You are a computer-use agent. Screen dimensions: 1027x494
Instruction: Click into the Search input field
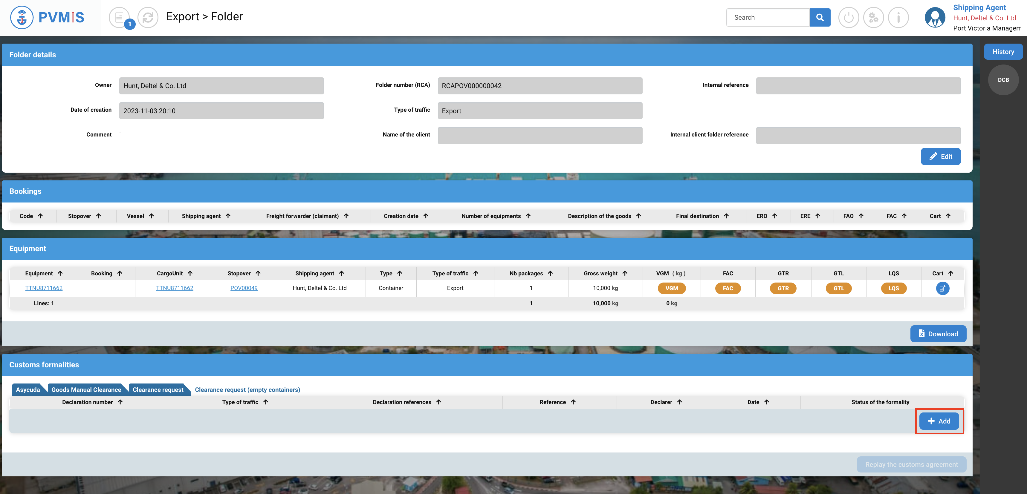[768, 18]
